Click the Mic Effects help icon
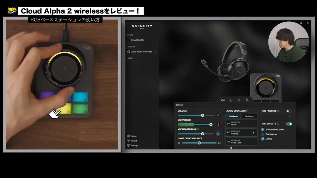317x178 pixels. pyautogui.click(x=278, y=124)
